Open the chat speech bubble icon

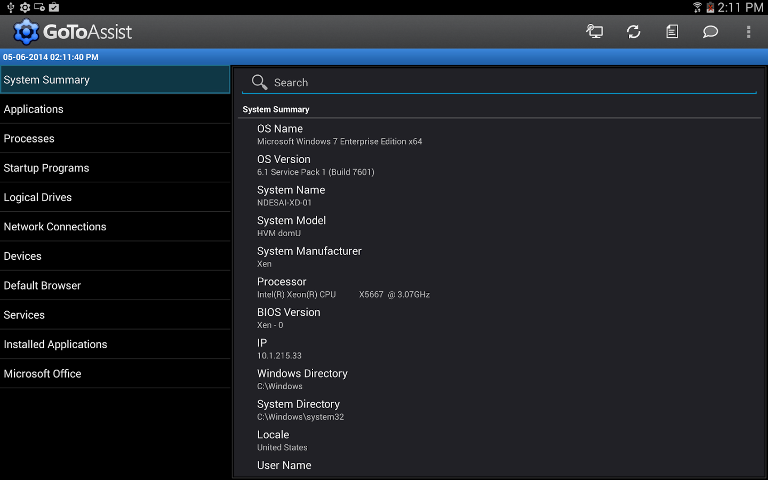point(710,31)
